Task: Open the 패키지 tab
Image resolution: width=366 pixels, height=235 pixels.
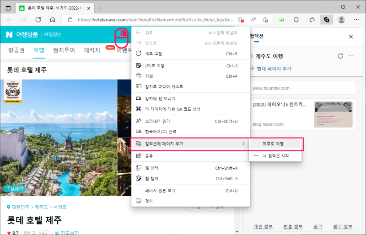Action: click(x=92, y=50)
